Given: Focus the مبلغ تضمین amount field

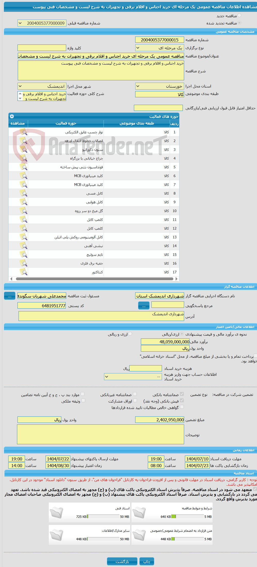Looking at the screenshot, I should click(160, 420).
